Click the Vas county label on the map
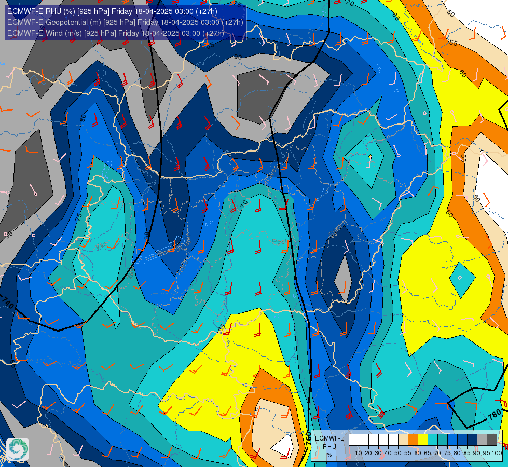508x467 pixels. (x=101, y=245)
